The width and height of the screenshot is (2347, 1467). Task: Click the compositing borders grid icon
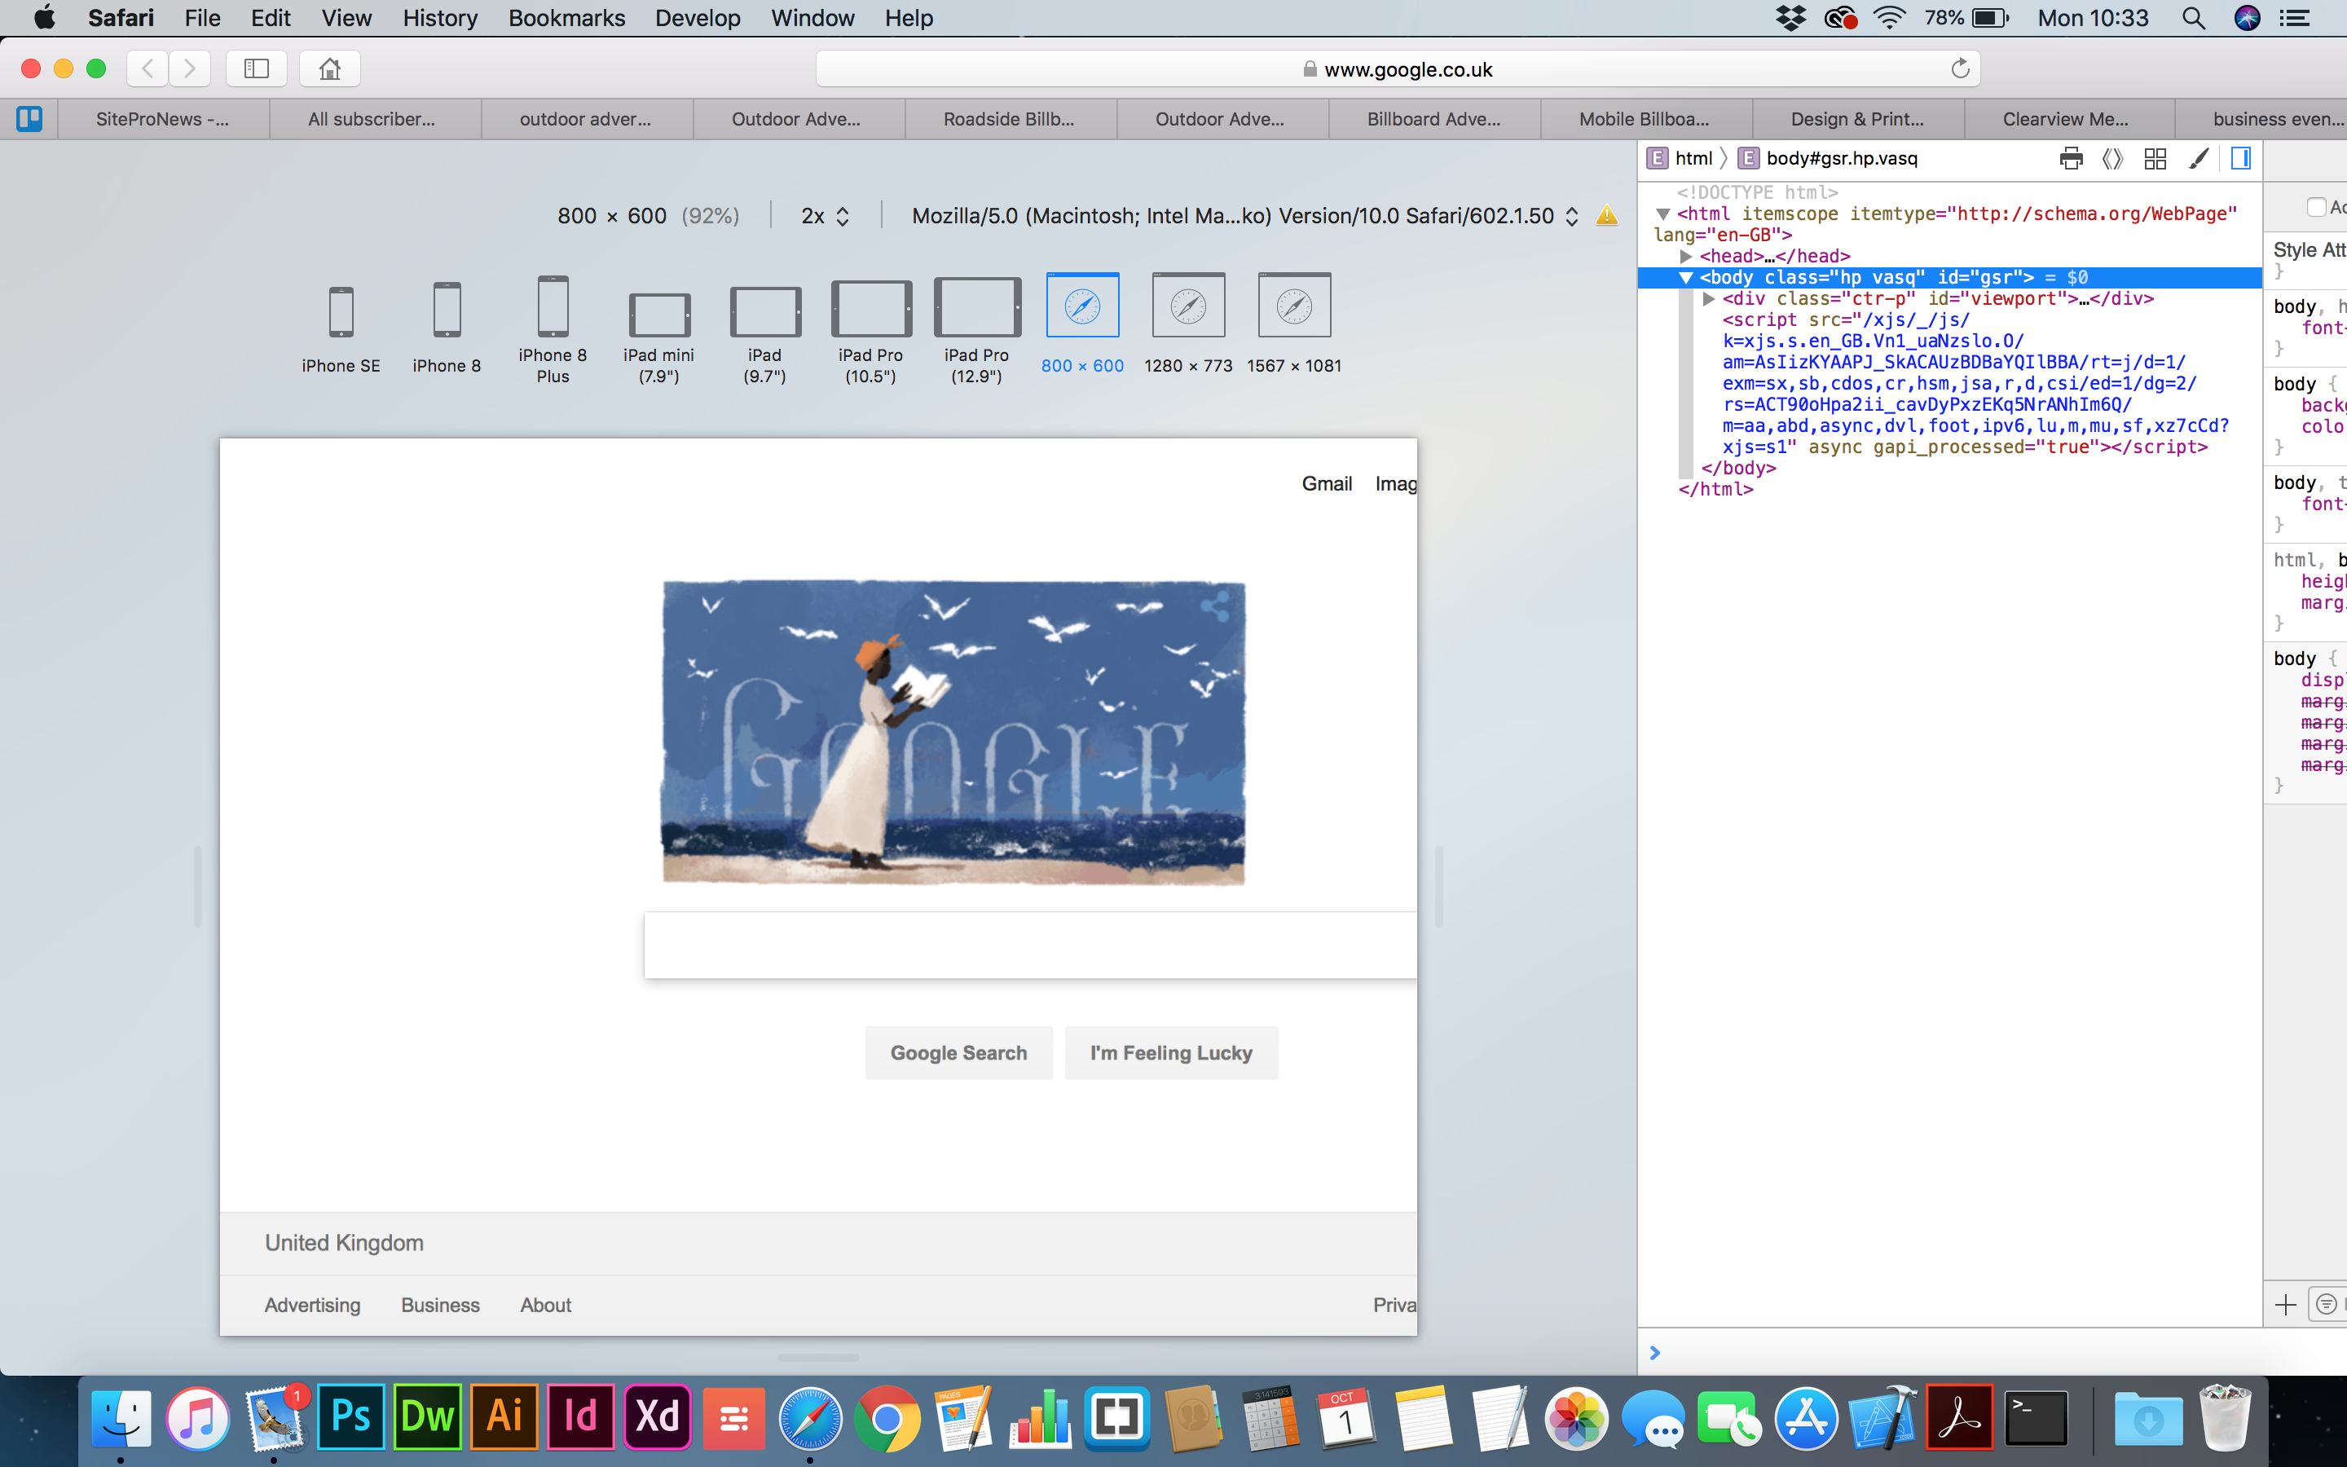point(2155,158)
